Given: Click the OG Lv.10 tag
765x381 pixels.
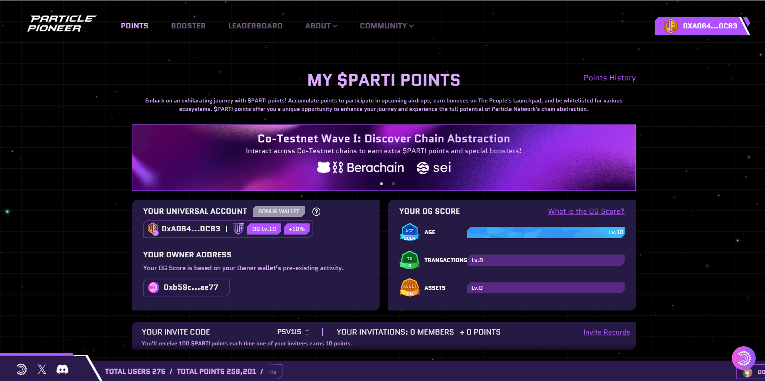Looking at the screenshot, I should point(264,229).
